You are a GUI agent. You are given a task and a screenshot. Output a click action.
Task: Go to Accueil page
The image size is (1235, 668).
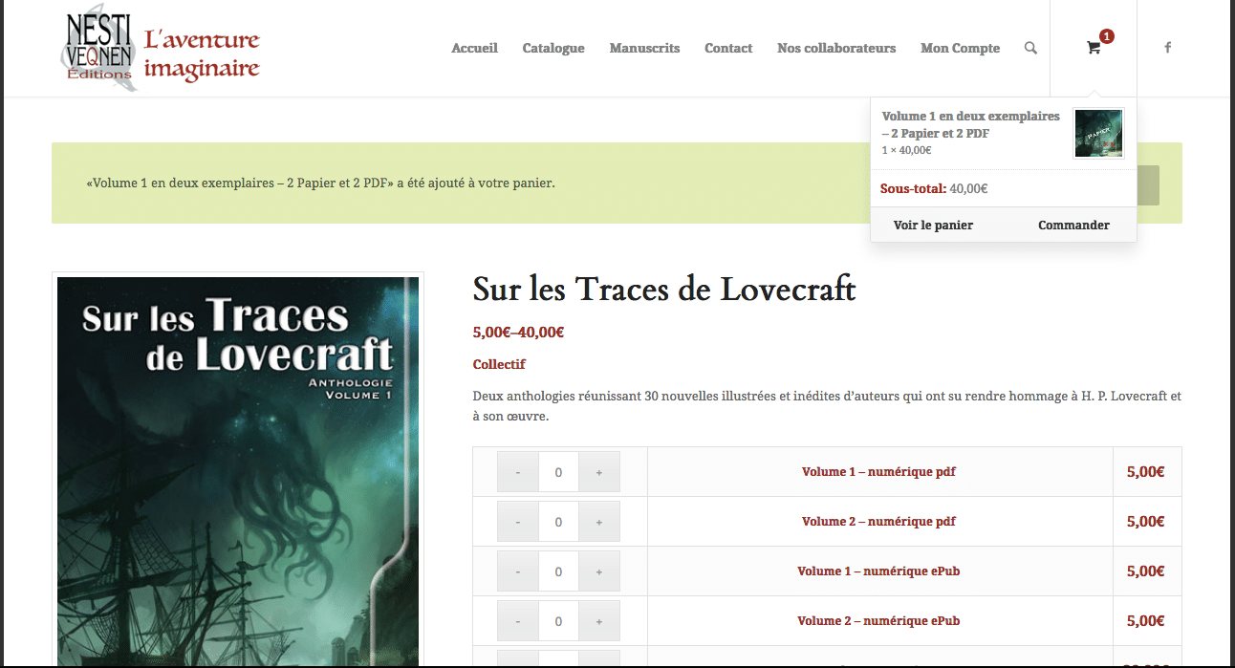pyautogui.click(x=474, y=48)
